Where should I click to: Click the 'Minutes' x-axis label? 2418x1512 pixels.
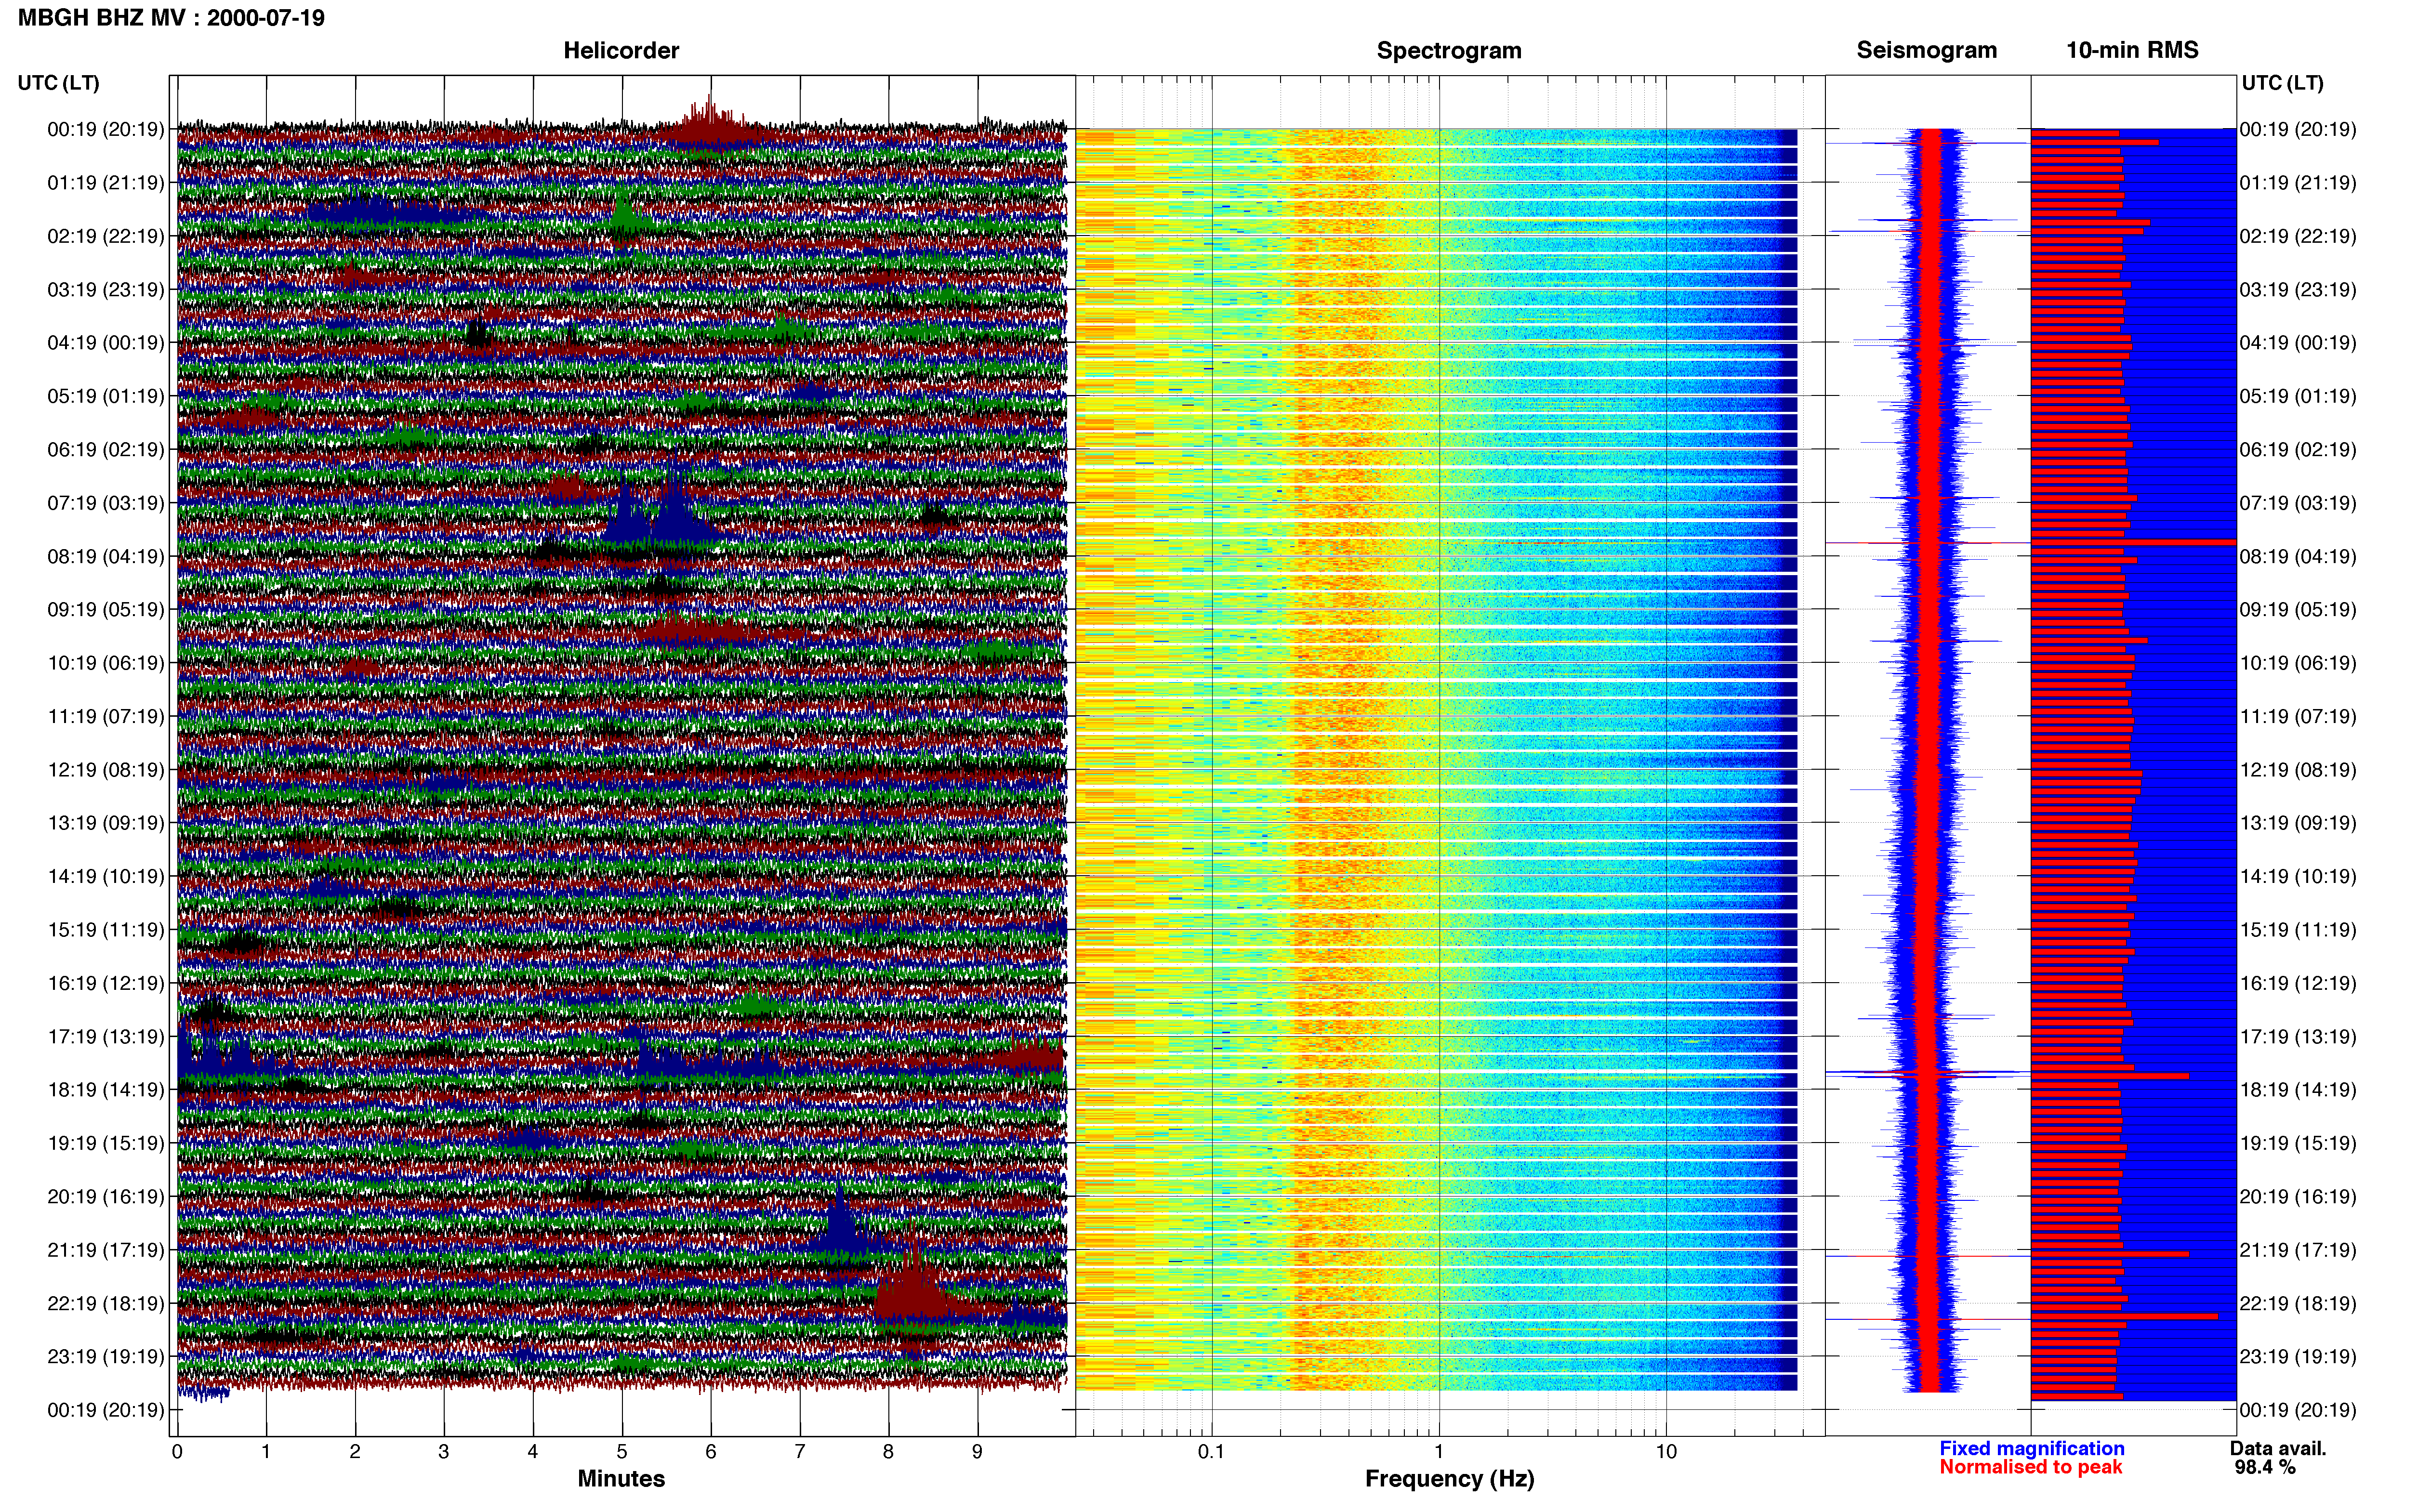pyautogui.click(x=621, y=1478)
